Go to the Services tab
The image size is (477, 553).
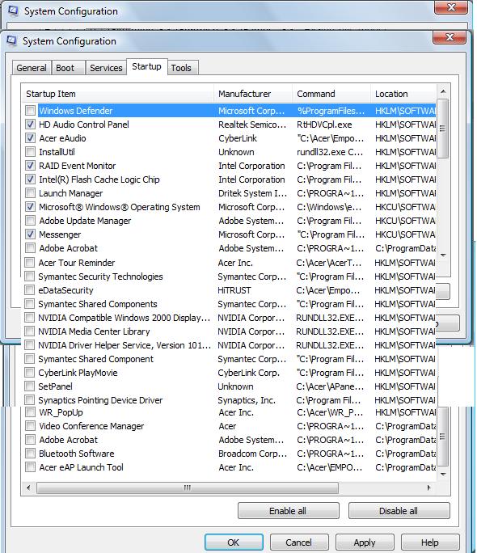tap(106, 68)
